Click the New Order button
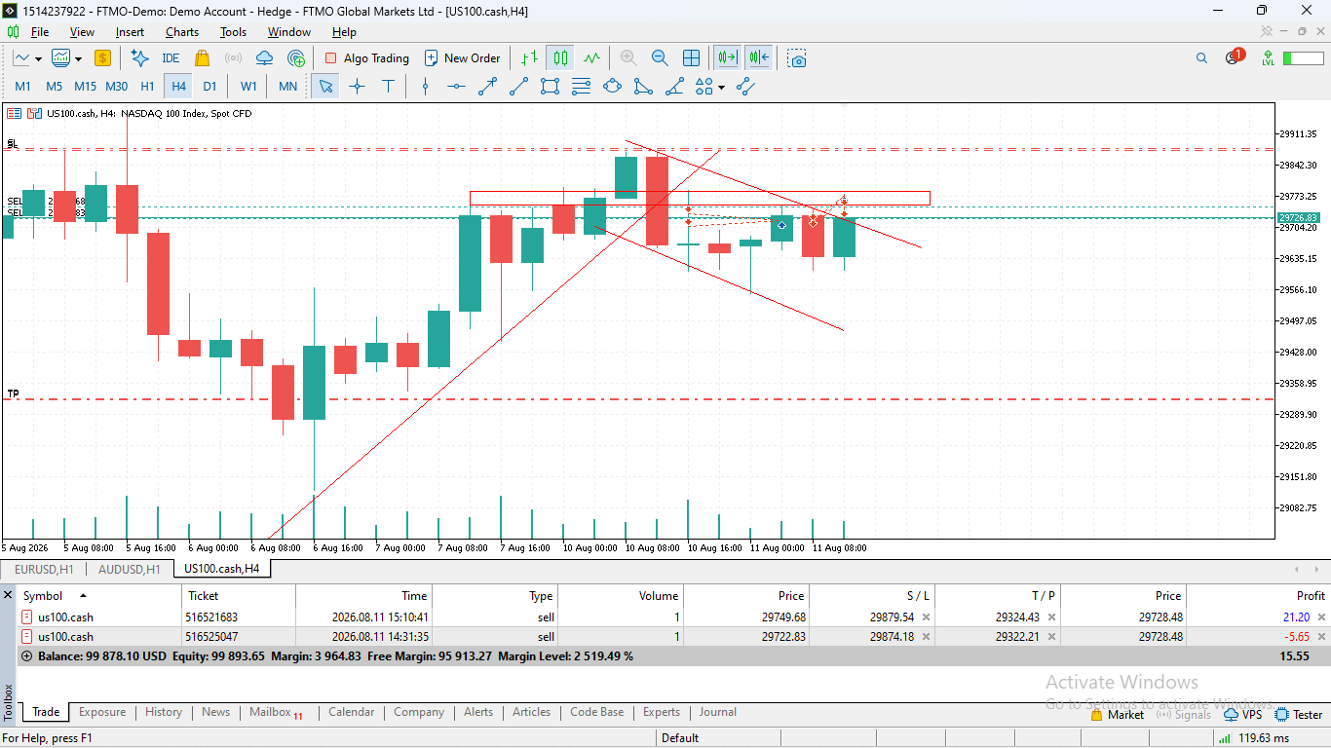Viewport: 1331px width, 748px height. pyautogui.click(x=463, y=57)
